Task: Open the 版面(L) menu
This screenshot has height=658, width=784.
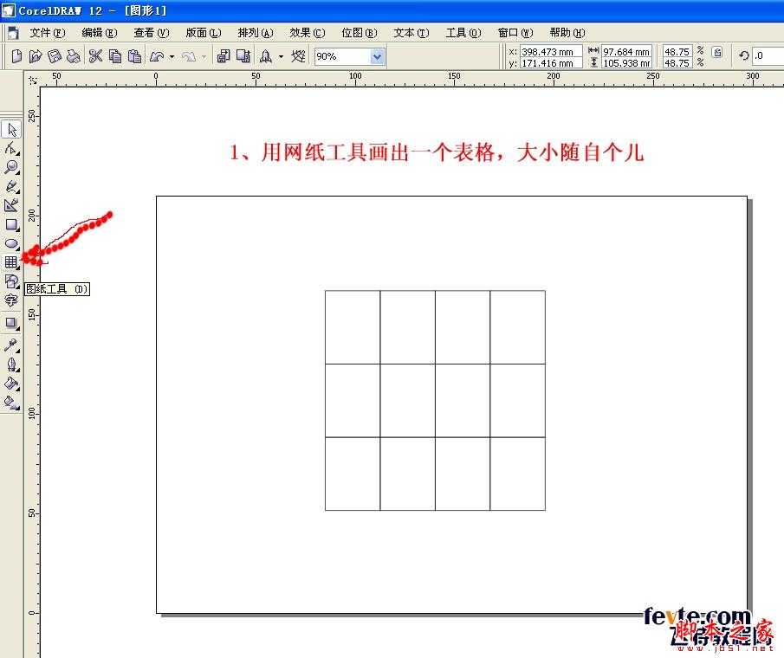Action: tap(204, 33)
